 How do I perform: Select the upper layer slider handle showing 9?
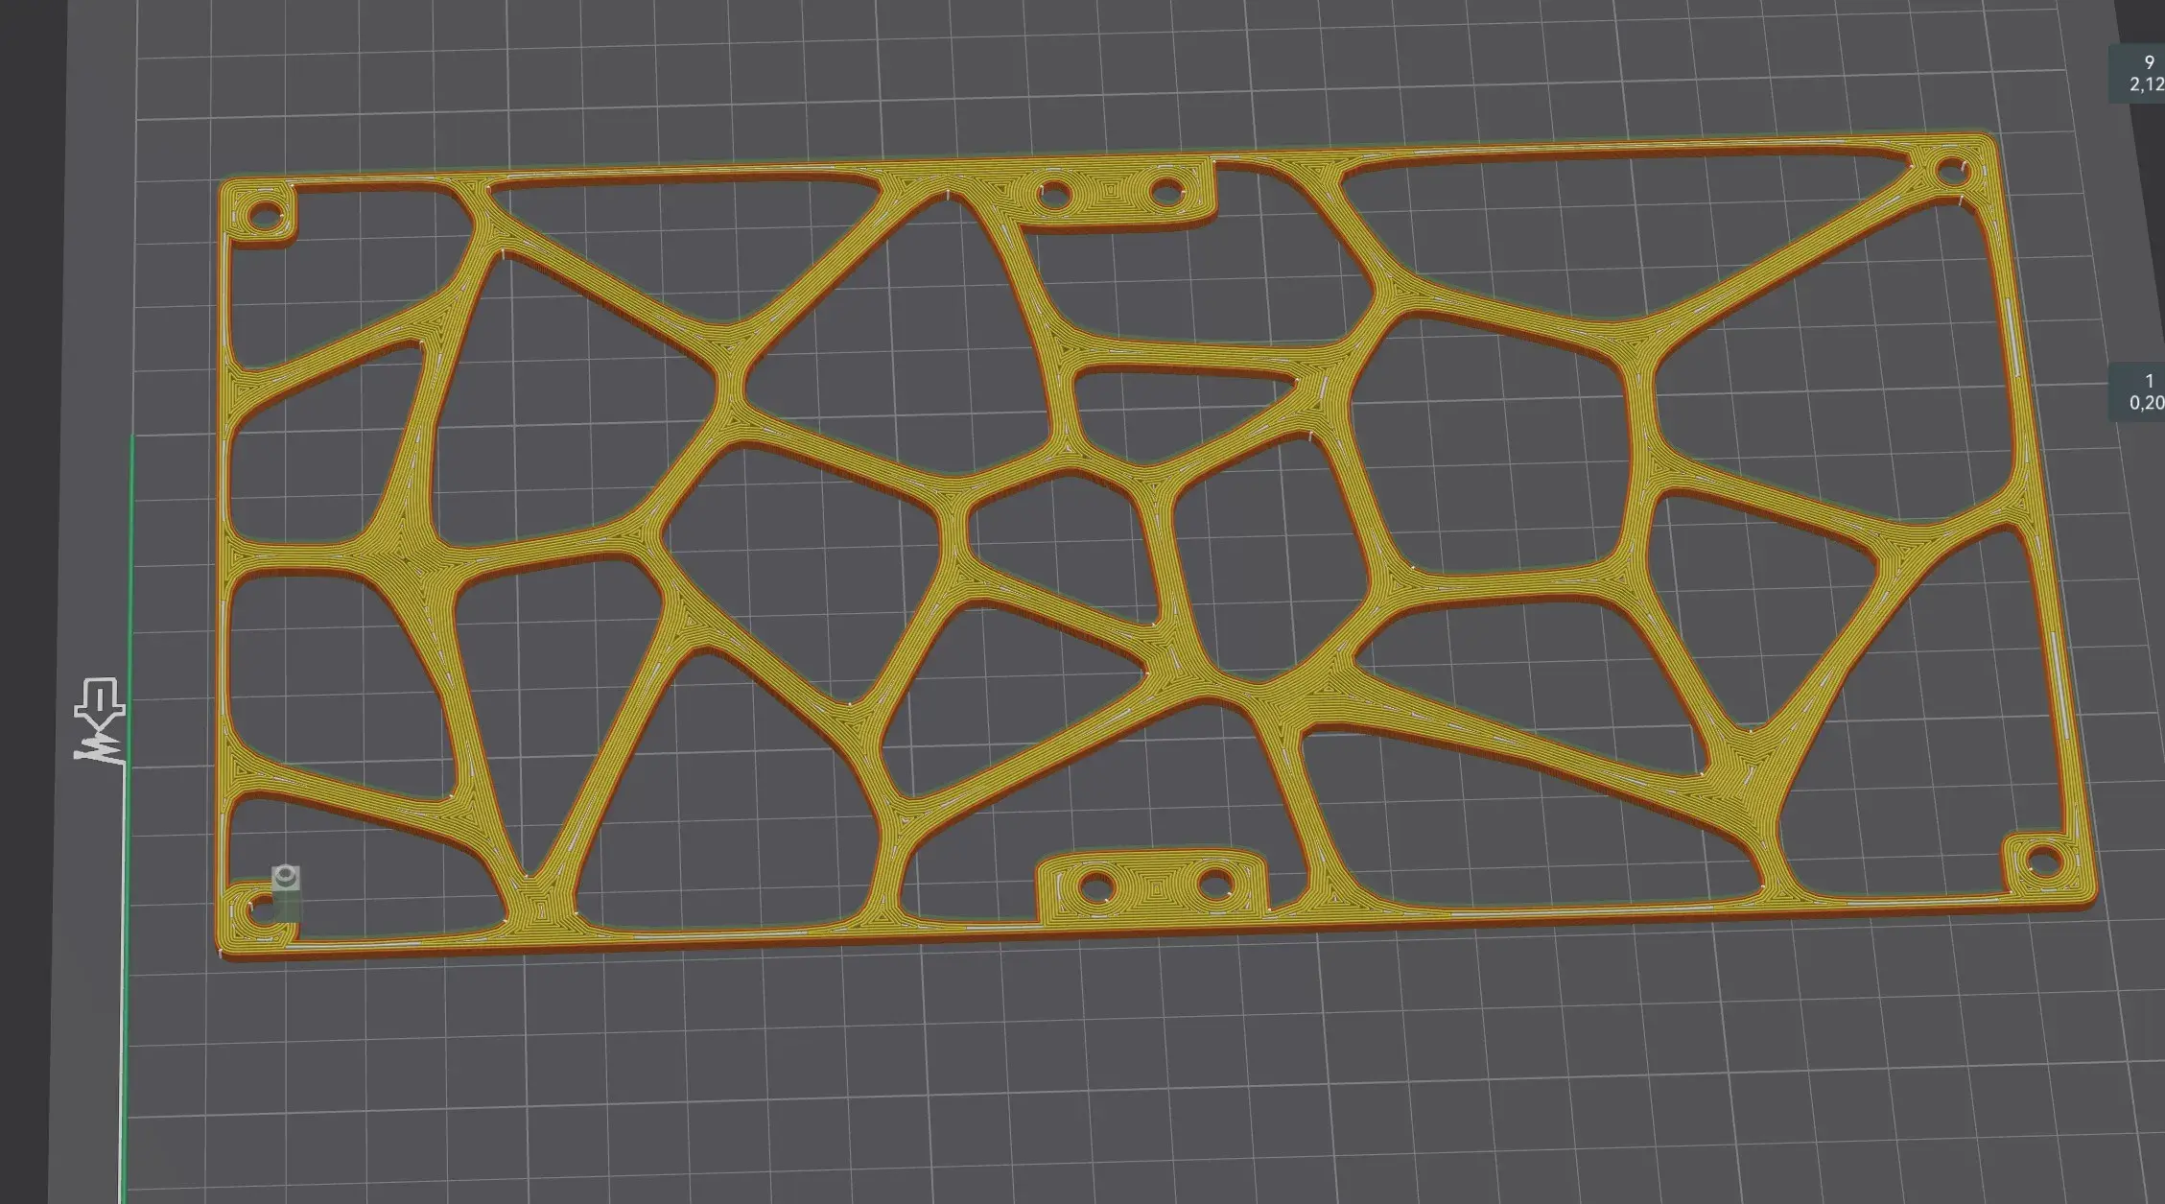coord(2136,73)
